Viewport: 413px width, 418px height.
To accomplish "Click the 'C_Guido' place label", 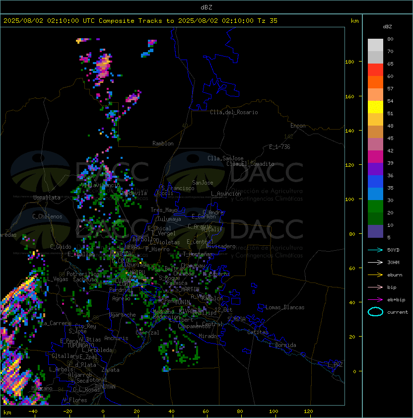I will [x=61, y=246].
